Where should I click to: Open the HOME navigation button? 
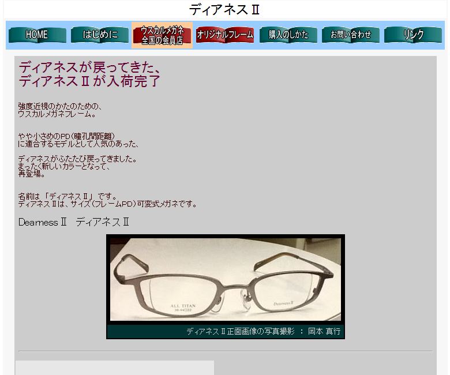click(37, 35)
